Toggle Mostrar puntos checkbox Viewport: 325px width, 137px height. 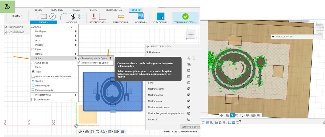[189, 95]
